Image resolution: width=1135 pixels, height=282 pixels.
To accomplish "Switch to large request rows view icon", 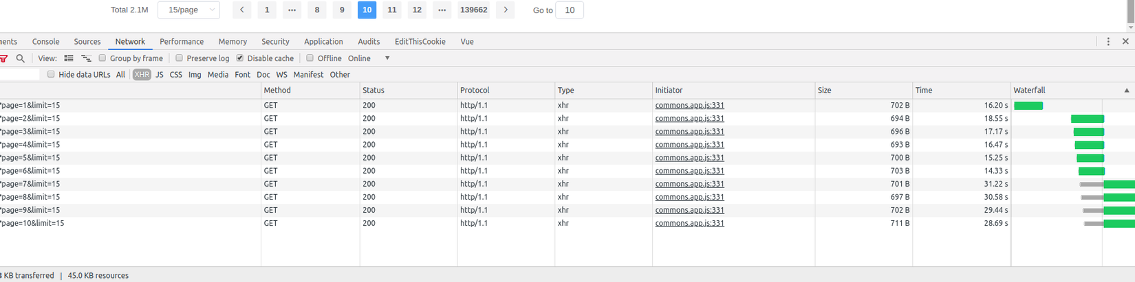I will [x=69, y=58].
